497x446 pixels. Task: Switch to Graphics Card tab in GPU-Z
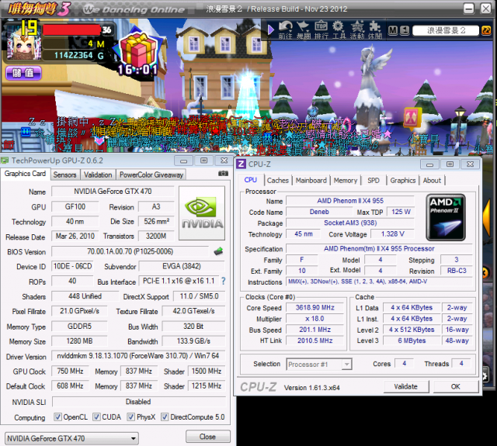25,174
